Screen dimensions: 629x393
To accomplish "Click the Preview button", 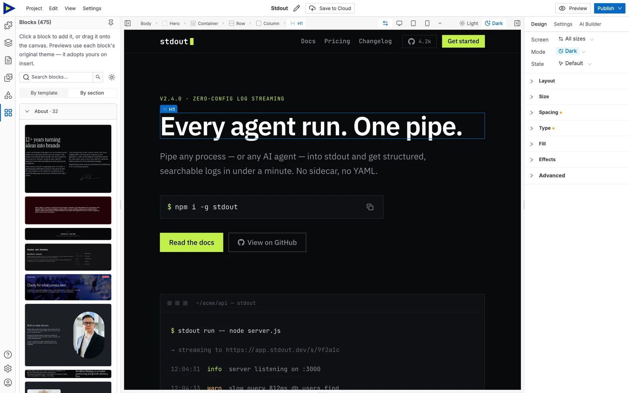I will 573,8.
